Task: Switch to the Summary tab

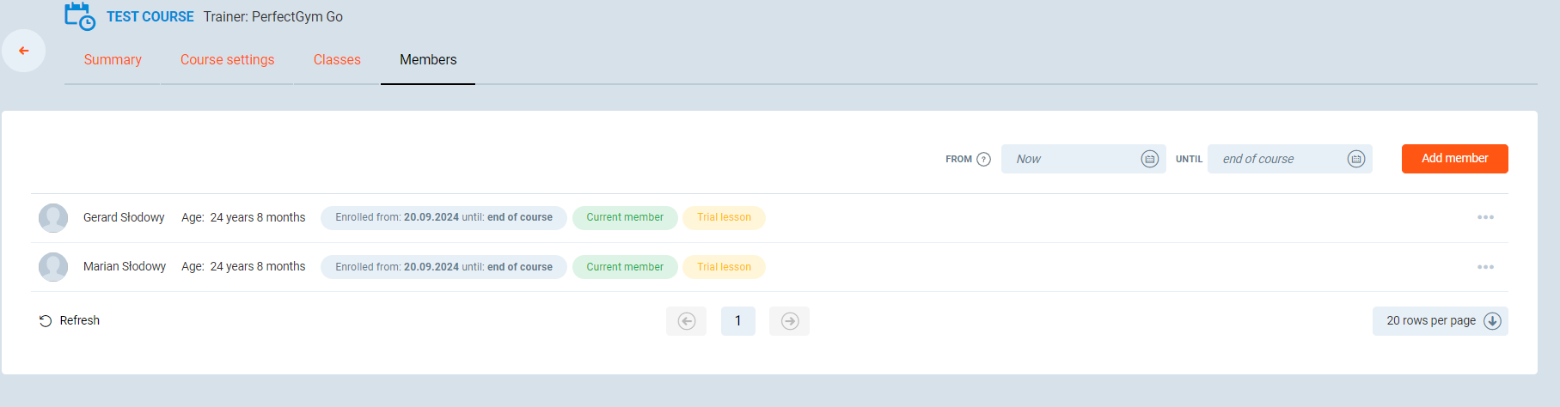Action: (113, 59)
